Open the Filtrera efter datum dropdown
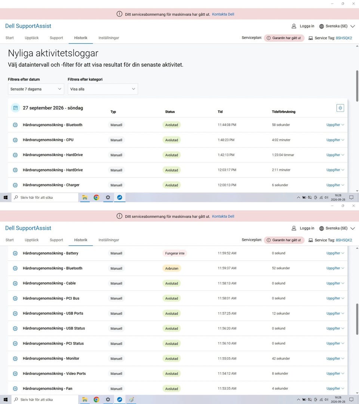This screenshot has width=359, height=404. pyautogui.click(x=36, y=89)
